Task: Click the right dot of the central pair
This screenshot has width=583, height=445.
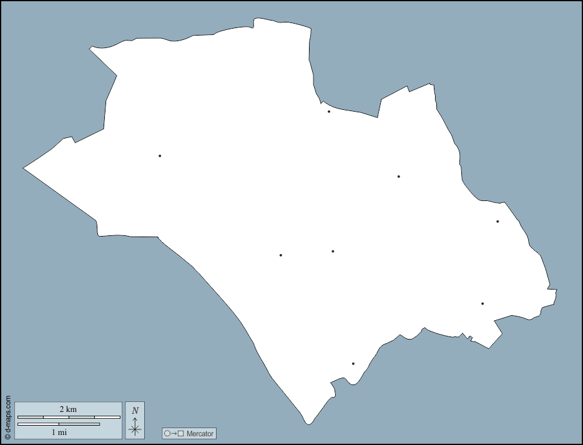Action: coord(333,252)
